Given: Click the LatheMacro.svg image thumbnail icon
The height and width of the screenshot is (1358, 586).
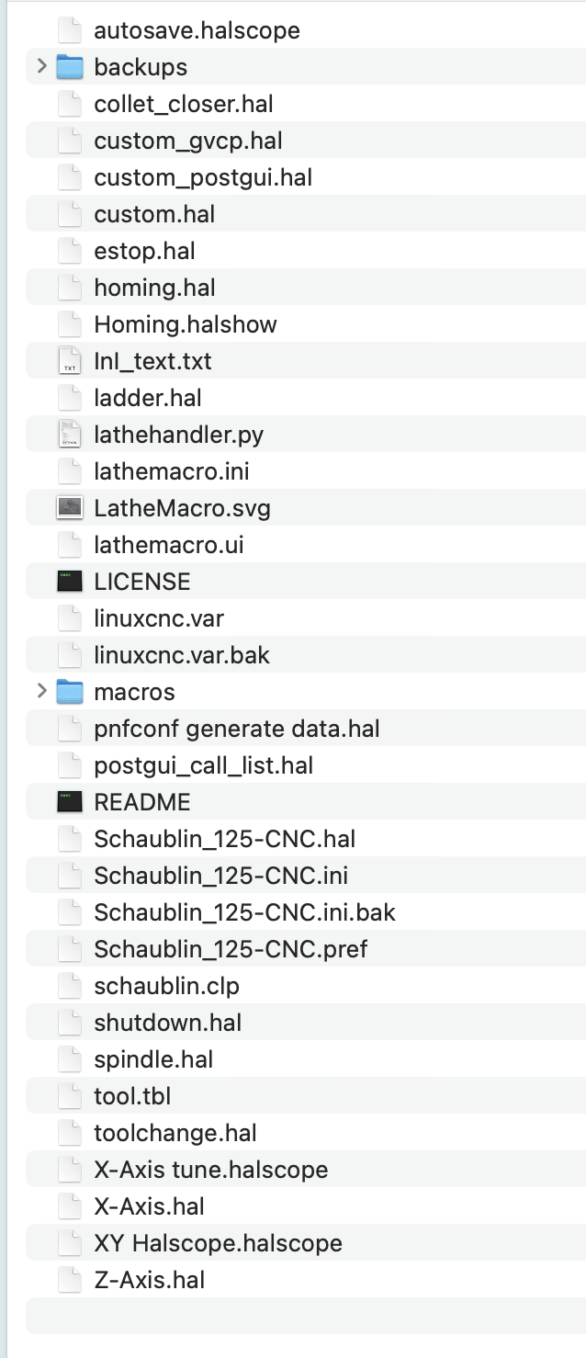Looking at the screenshot, I should point(70,507).
